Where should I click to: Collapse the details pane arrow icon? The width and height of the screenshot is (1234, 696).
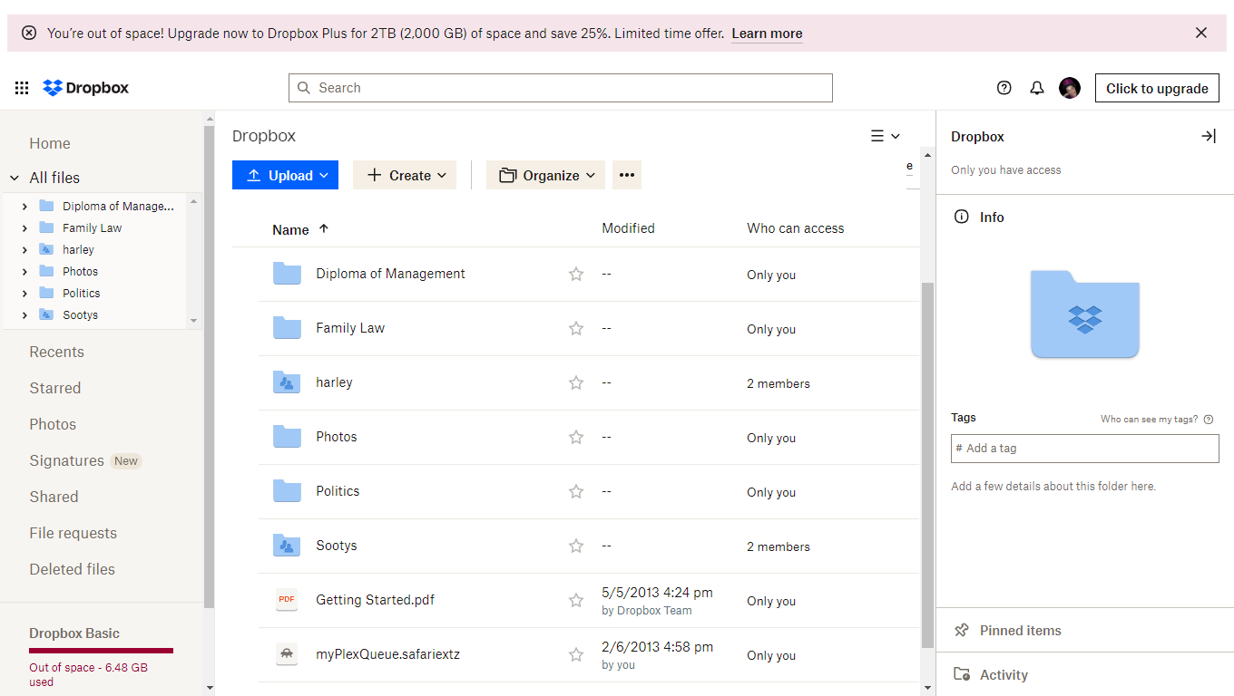1208,136
